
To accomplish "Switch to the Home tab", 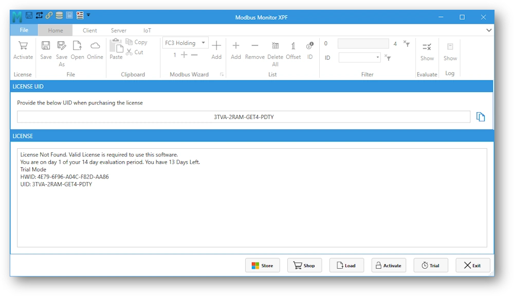I will tap(56, 30).
